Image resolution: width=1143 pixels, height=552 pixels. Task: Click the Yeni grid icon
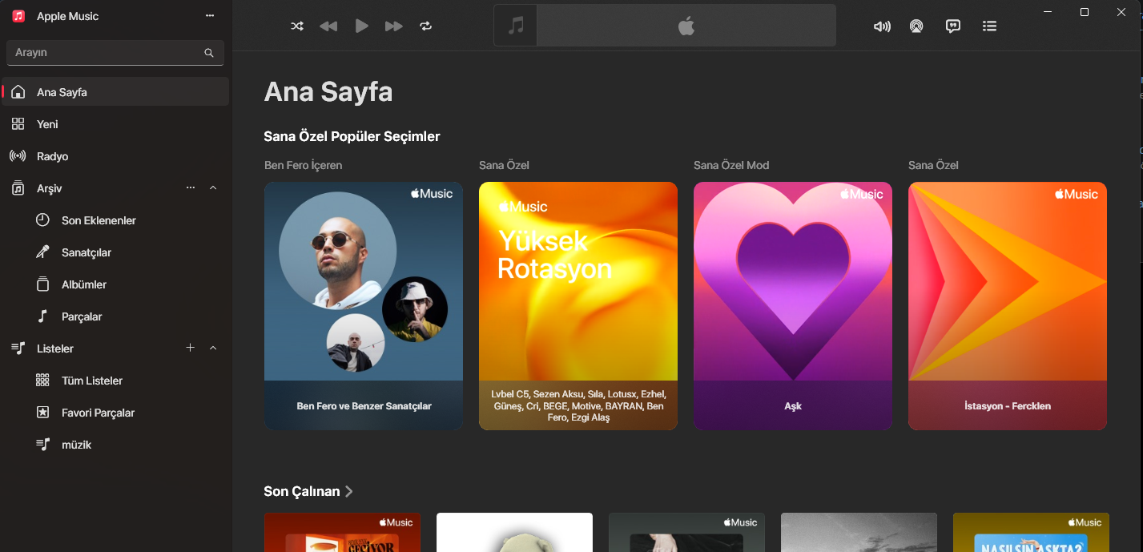tap(18, 124)
